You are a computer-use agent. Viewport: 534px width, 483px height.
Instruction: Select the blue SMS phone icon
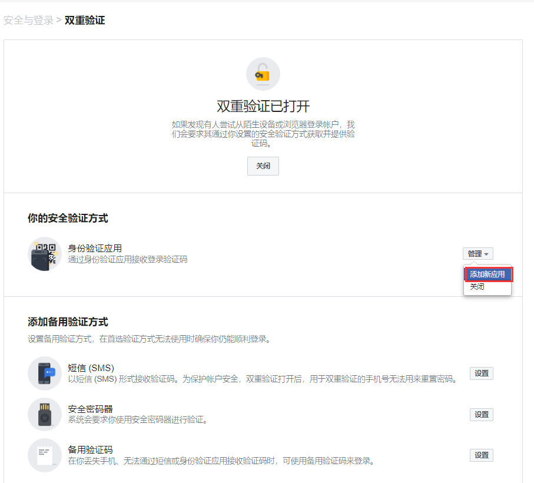point(44,373)
